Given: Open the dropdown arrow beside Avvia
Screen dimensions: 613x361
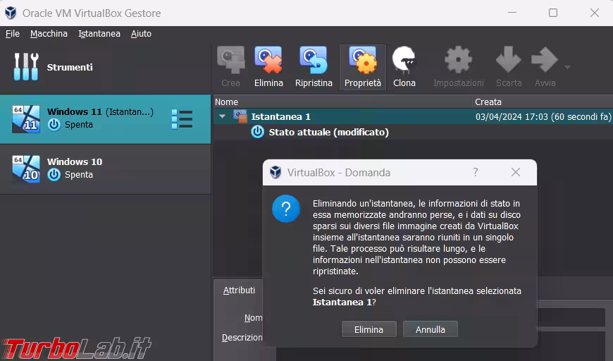Looking at the screenshot, I should (x=568, y=68).
